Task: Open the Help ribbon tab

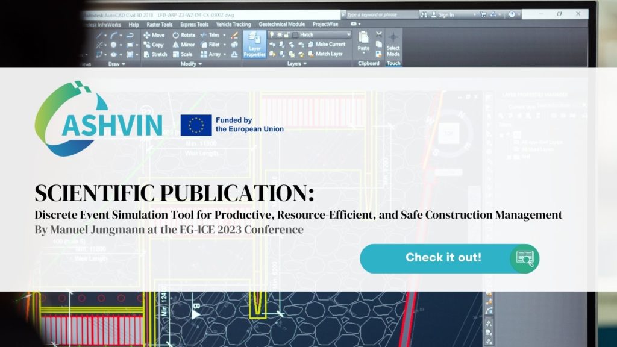Action: click(134, 25)
